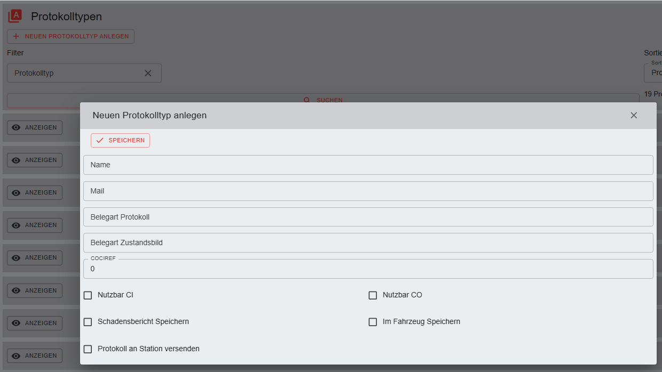Click the Belegart Protokoll field
The width and height of the screenshot is (662, 372).
pyautogui.click(x=368, y=217)
